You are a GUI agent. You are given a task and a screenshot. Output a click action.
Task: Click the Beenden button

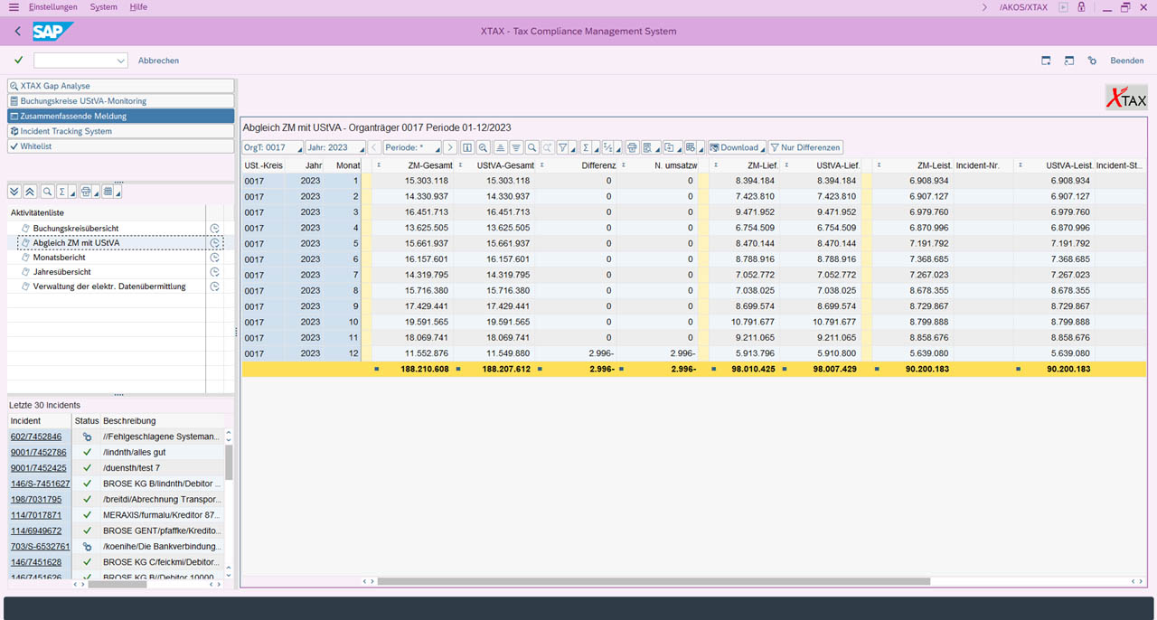(x=1127, y=61)
